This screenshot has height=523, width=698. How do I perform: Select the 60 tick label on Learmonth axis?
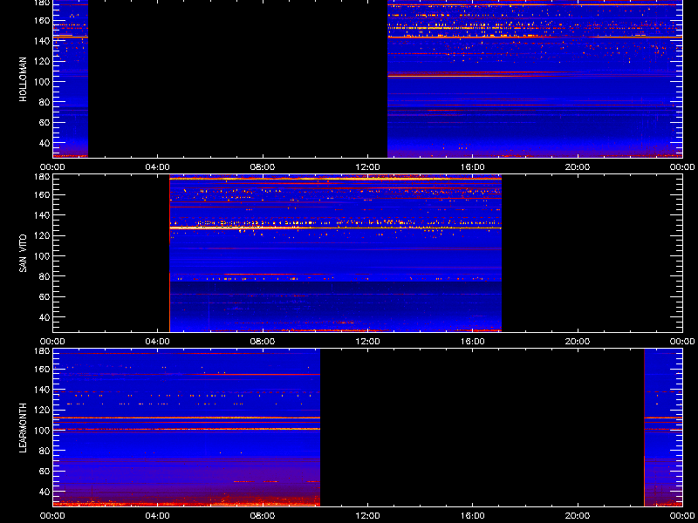coord(45,472)
